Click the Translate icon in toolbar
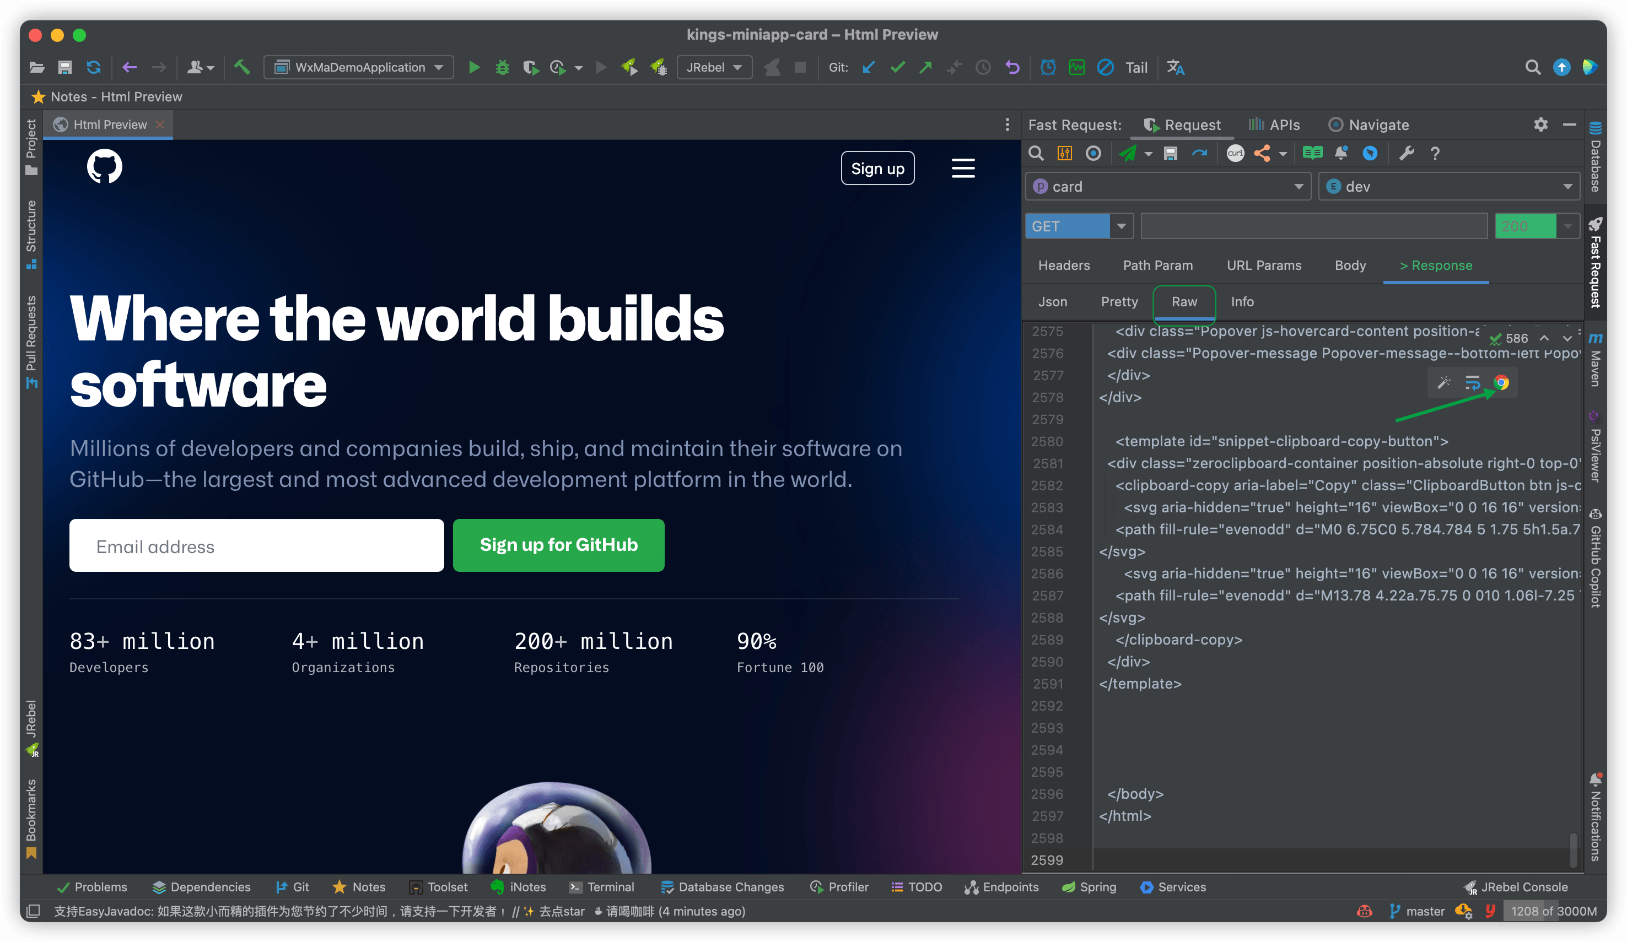 1175,68
